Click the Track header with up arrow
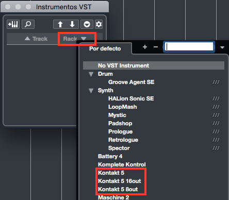This screenshot has height=200, width=229. click(36, 39)
